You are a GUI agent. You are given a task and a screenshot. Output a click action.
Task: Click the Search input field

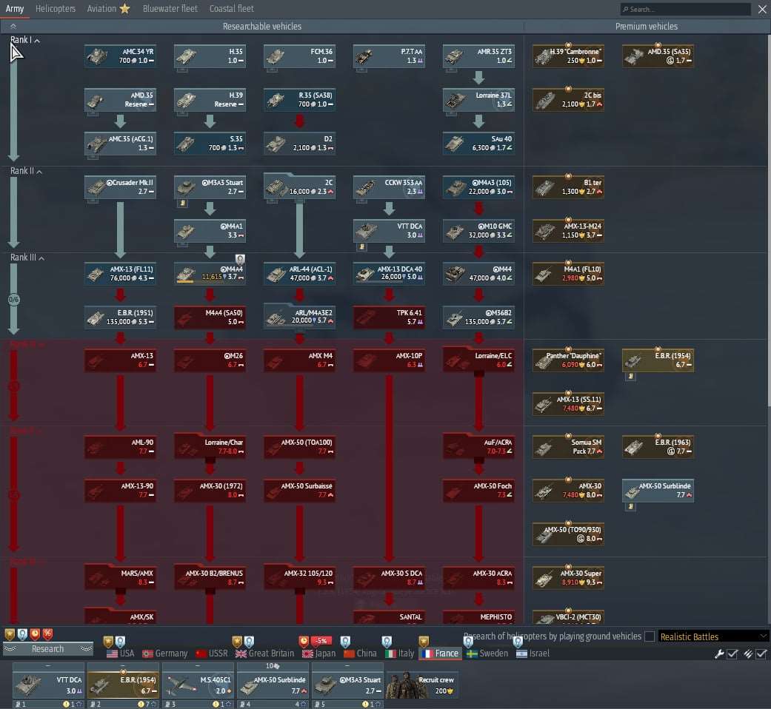pos(685,10)
